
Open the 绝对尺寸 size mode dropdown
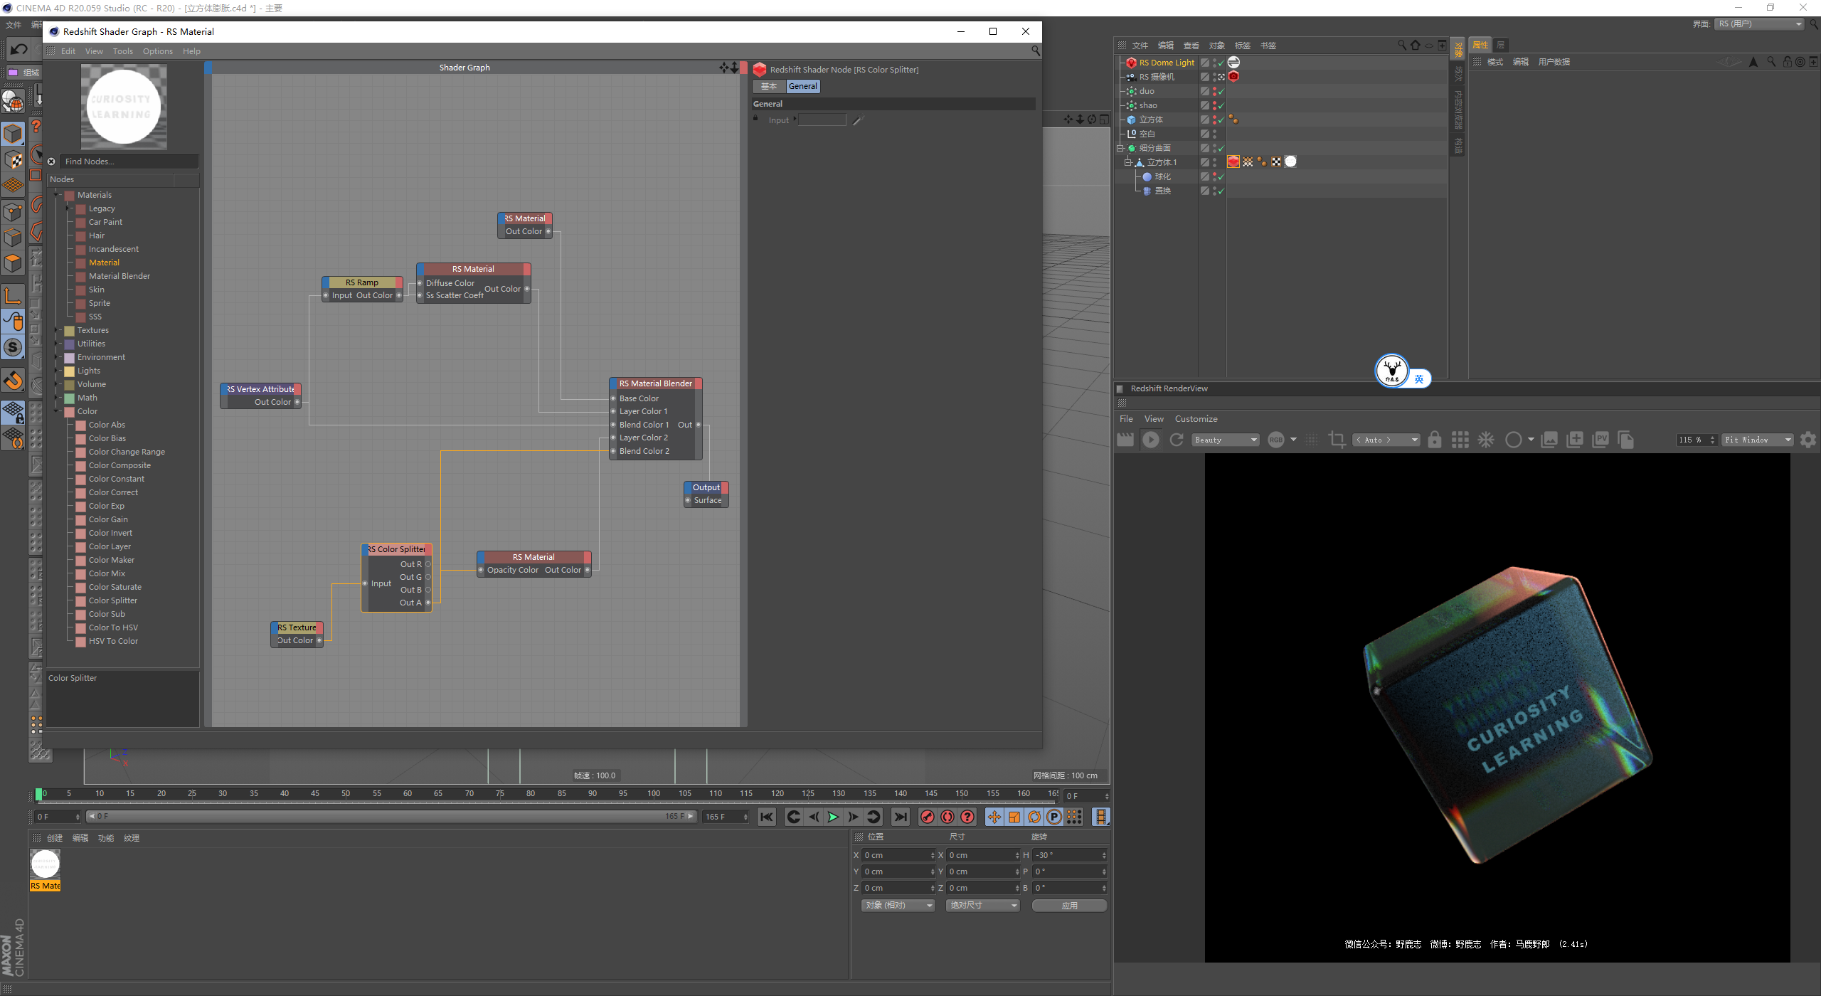click(x=982, y=905)
